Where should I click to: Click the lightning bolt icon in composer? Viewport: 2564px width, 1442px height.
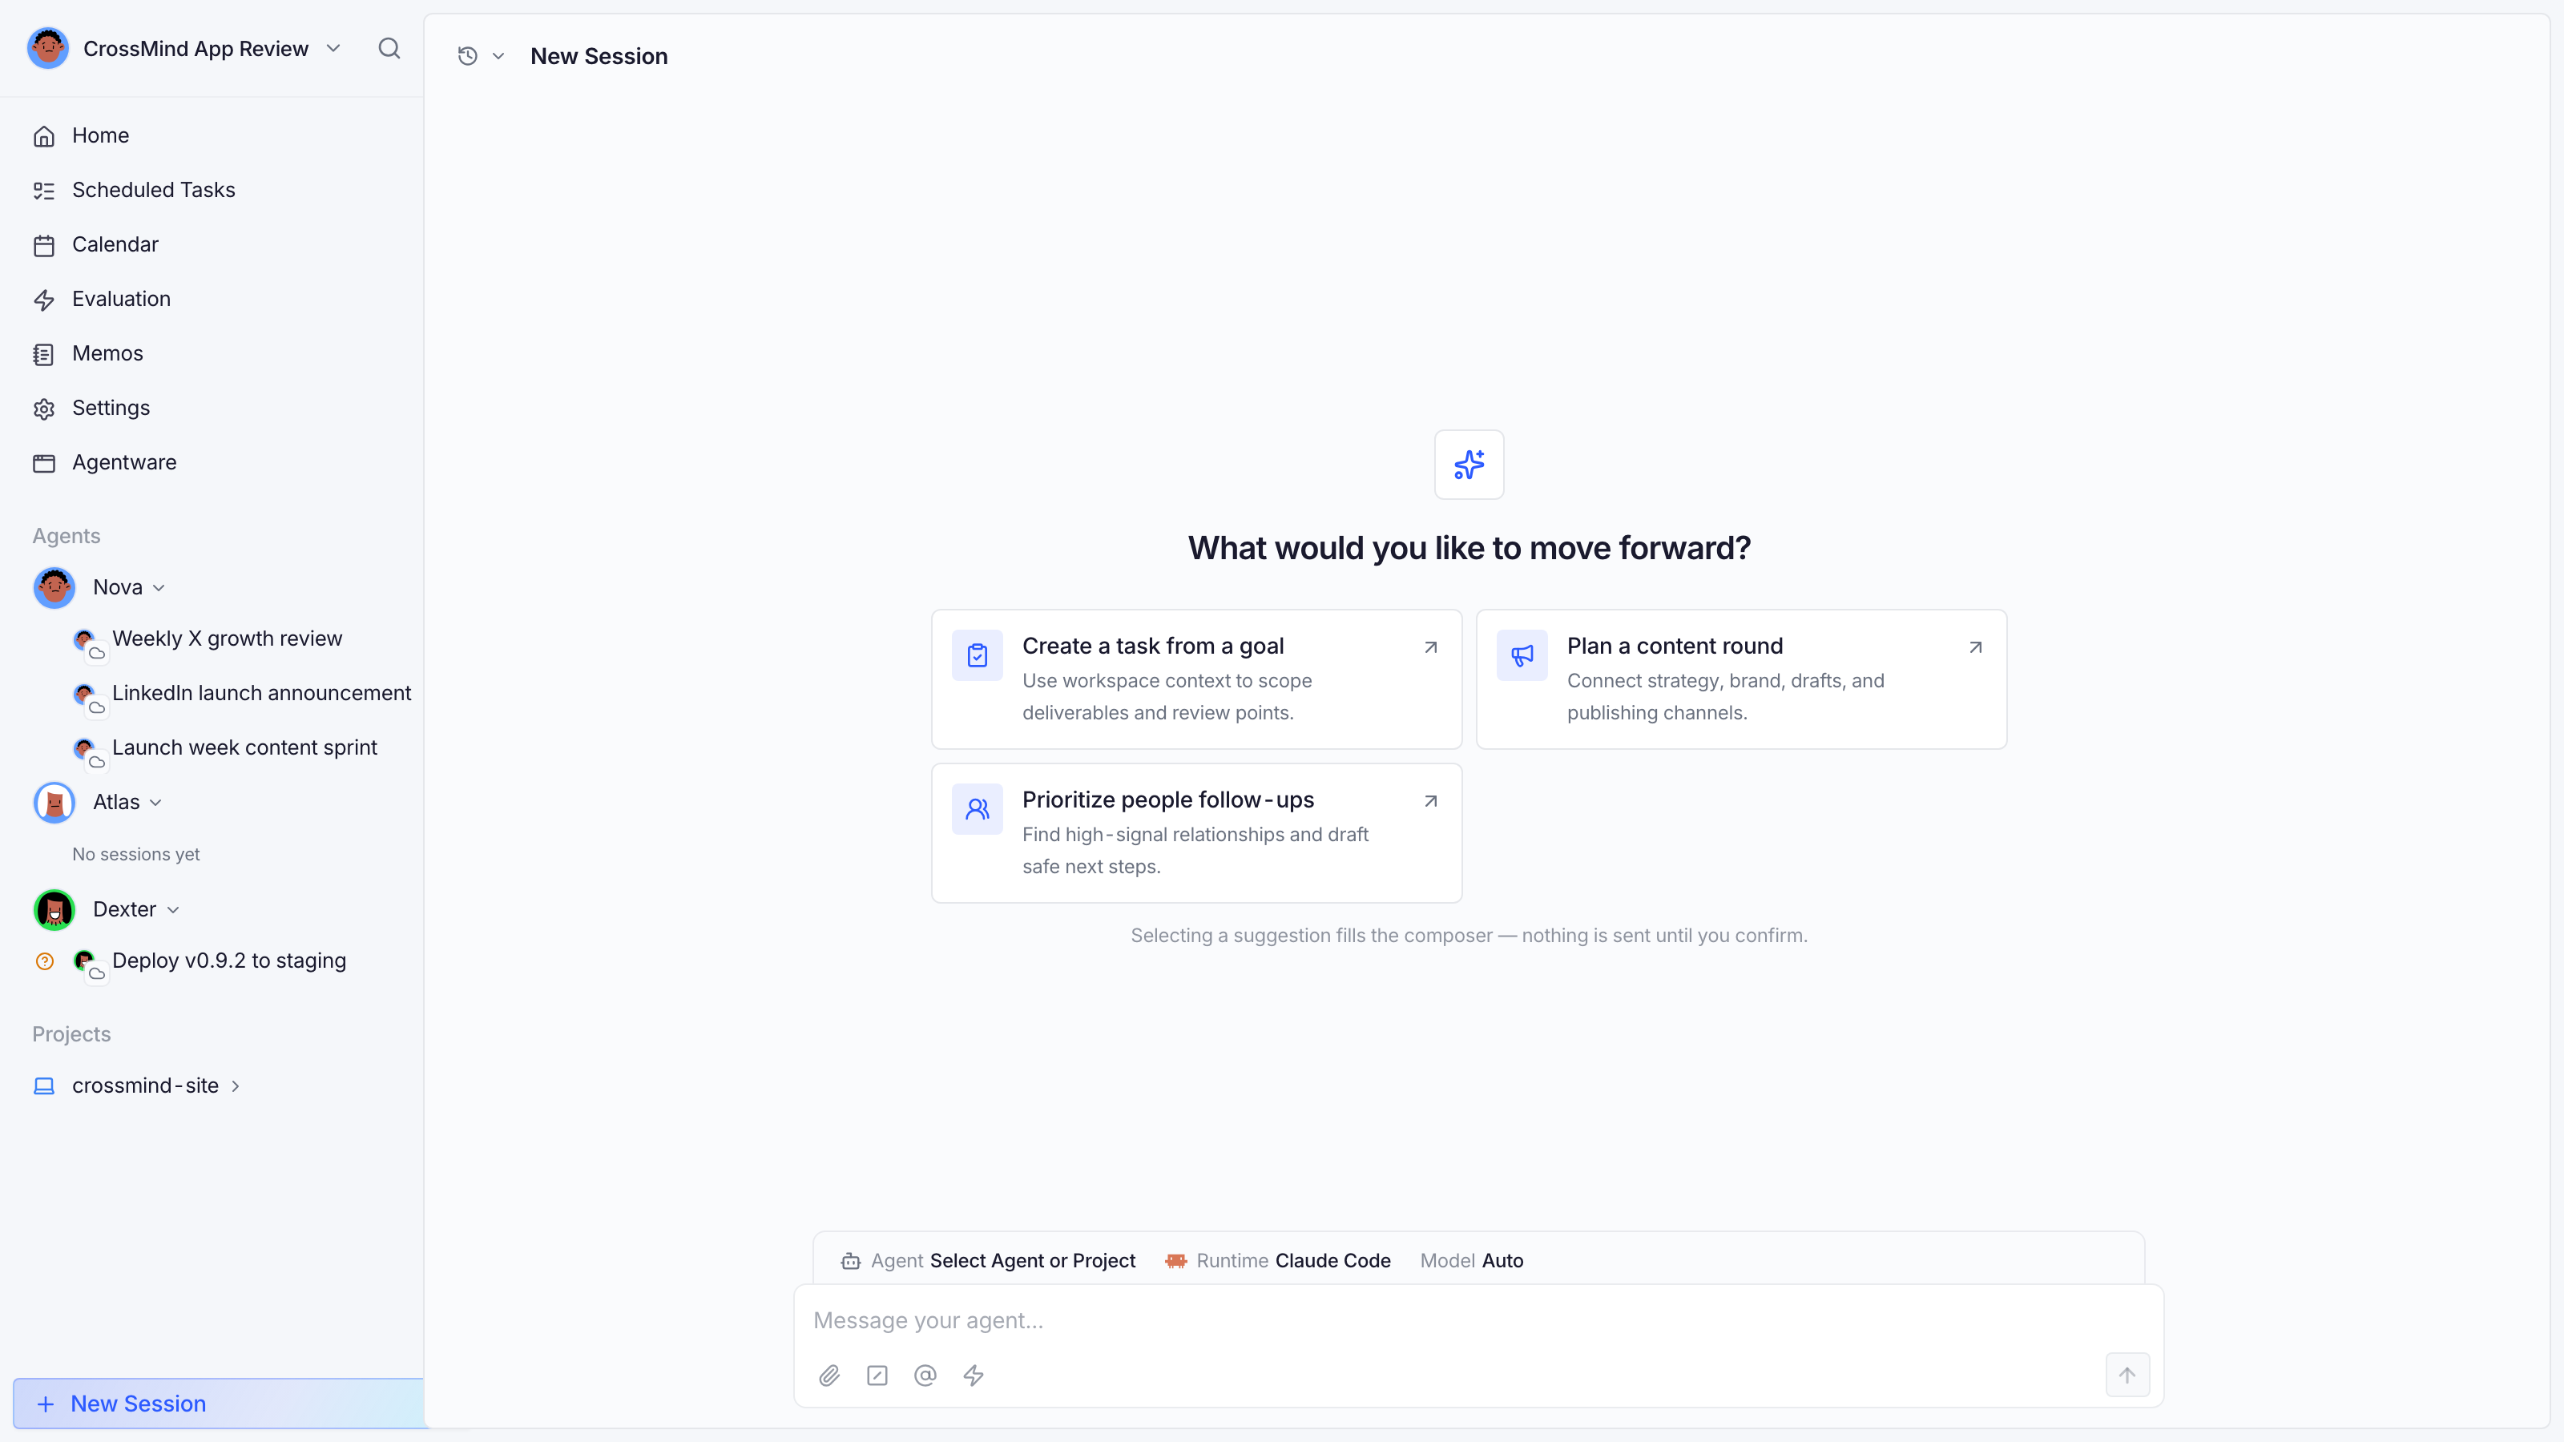974,1376
